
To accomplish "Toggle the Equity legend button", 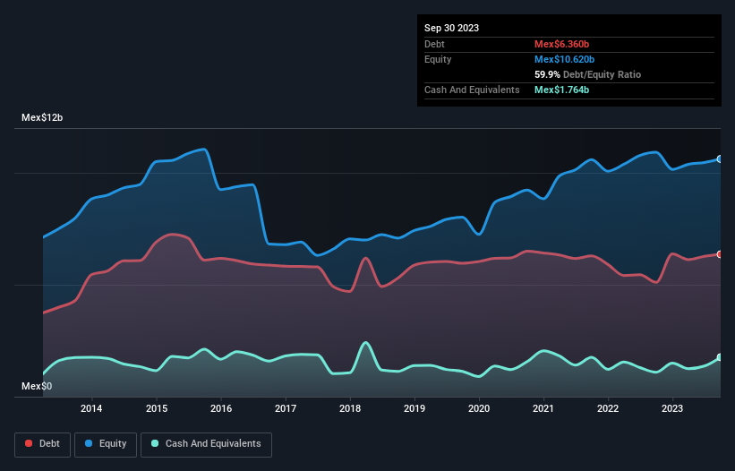I will pos(106,443).
